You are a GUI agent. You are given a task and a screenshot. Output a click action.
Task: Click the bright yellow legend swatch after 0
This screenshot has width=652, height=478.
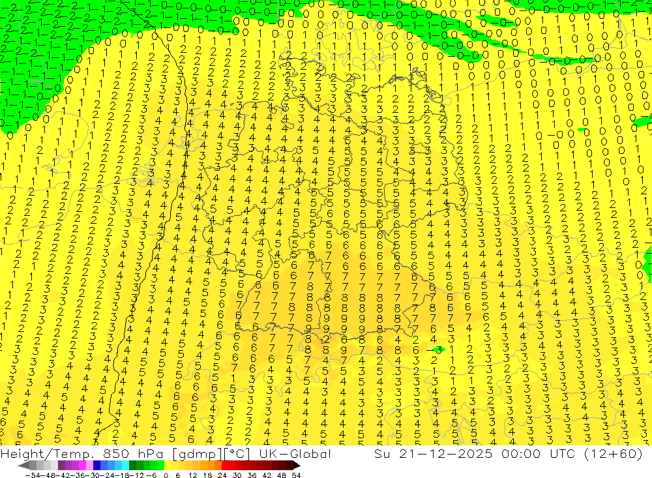[x=168, y=466]
